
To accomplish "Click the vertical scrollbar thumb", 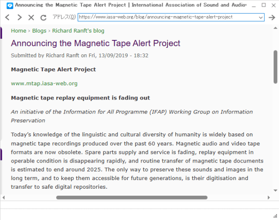I will pos(276,67).
